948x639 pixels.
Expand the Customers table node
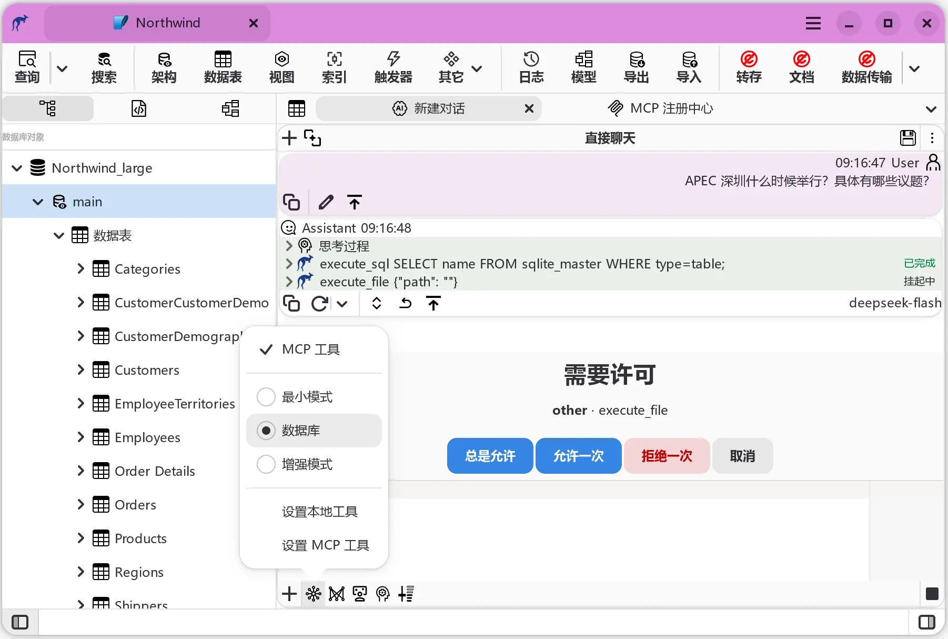(80, 370)
